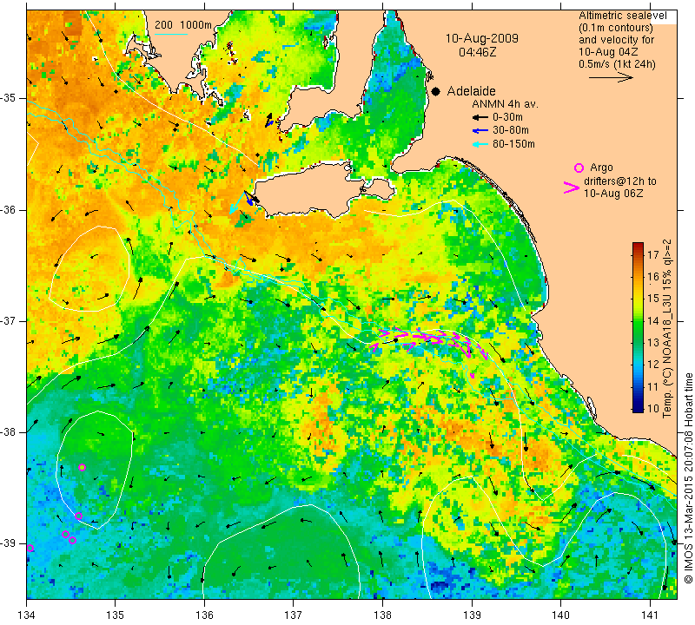Screen dimensions: 695x625
Task: Click the 0.5m/s velocity scale arrow
Action: pos(611,77)
